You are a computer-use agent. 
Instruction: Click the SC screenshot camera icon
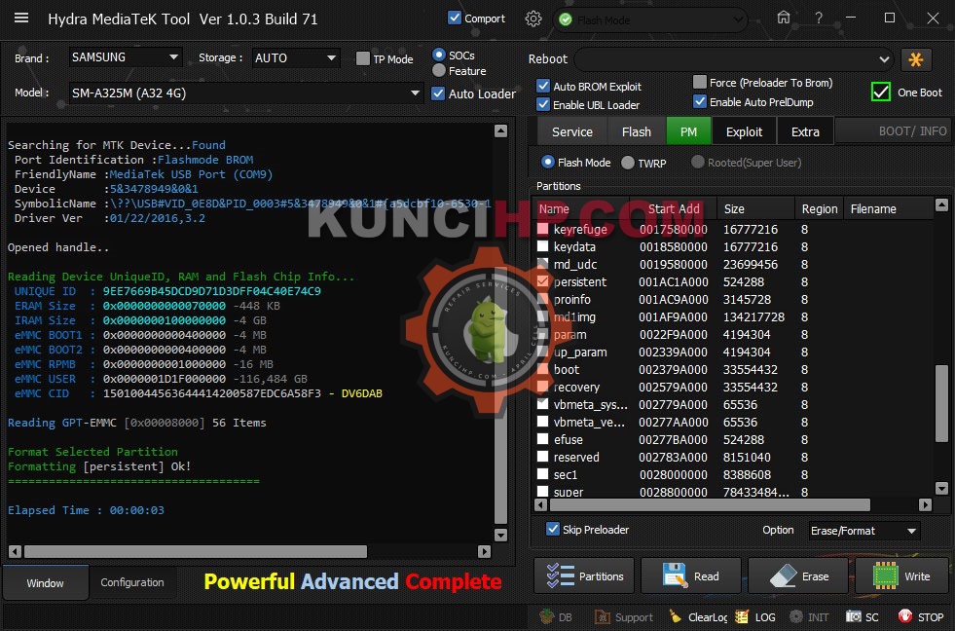click(854, 616)
